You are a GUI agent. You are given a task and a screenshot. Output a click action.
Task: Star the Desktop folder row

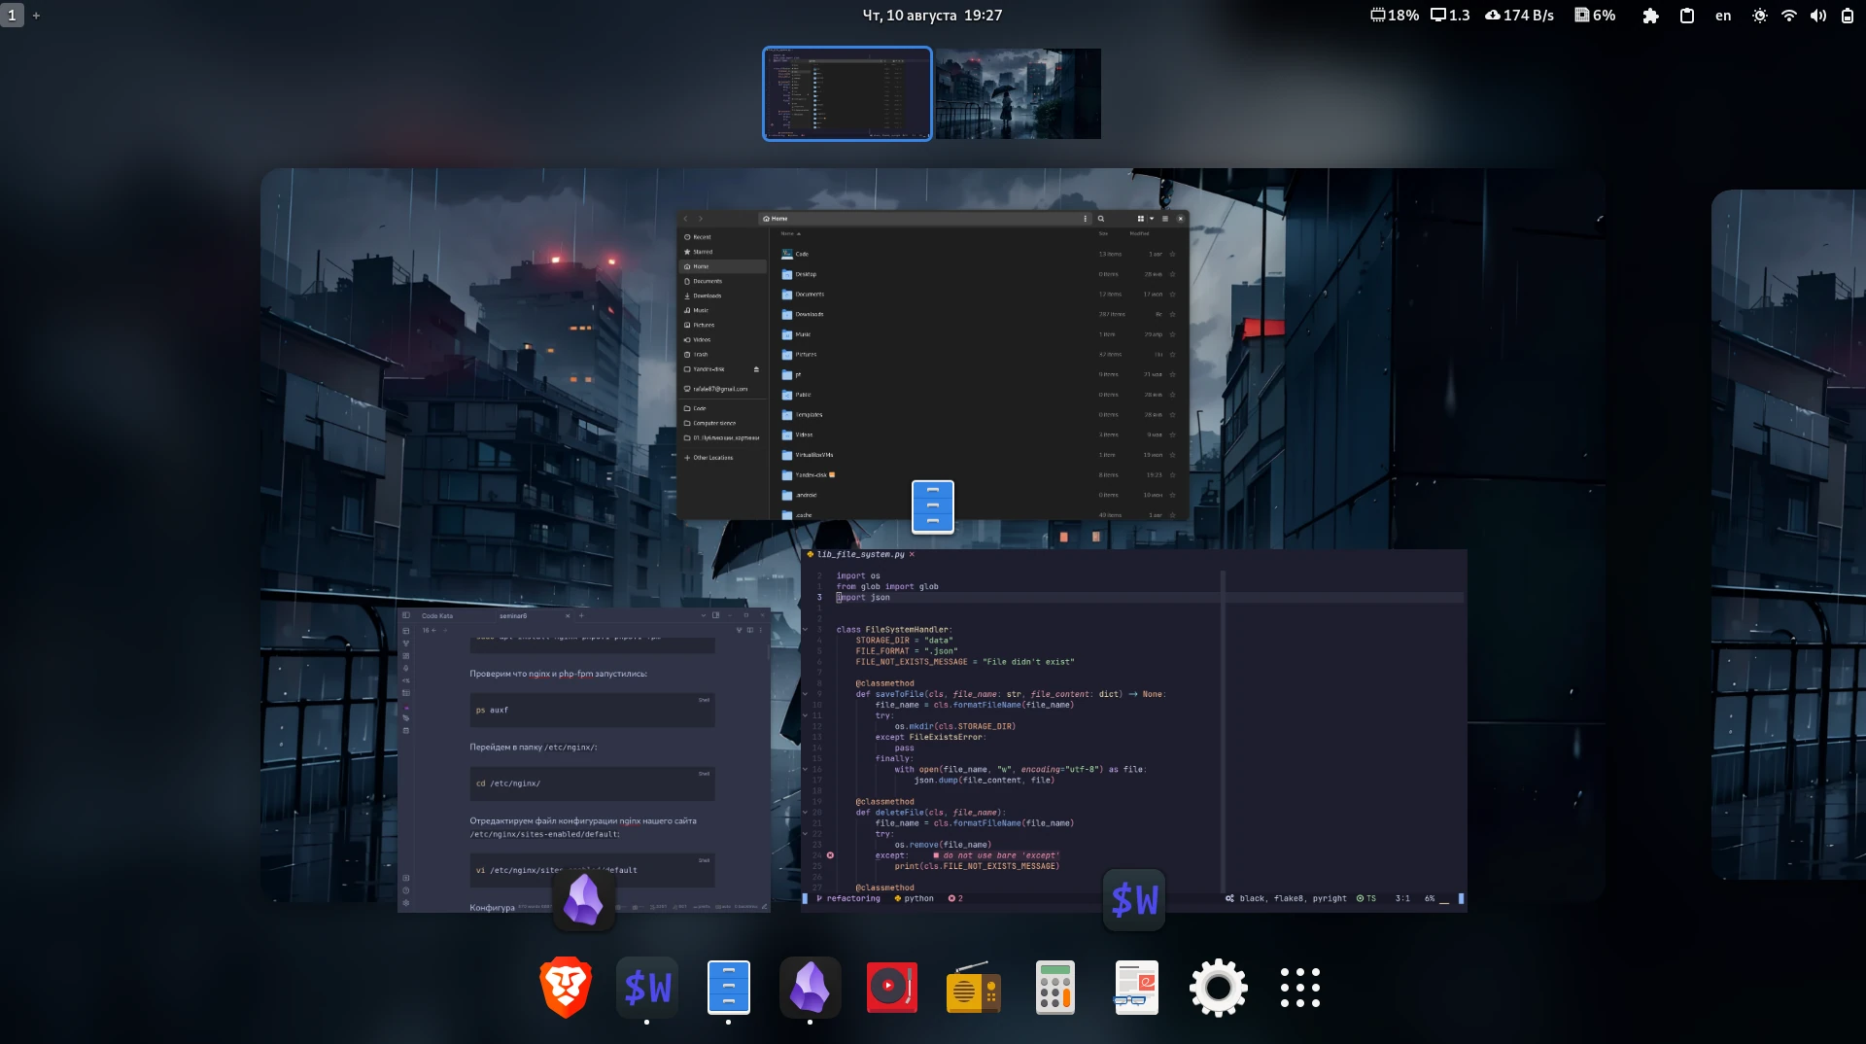coord(1172,274)
